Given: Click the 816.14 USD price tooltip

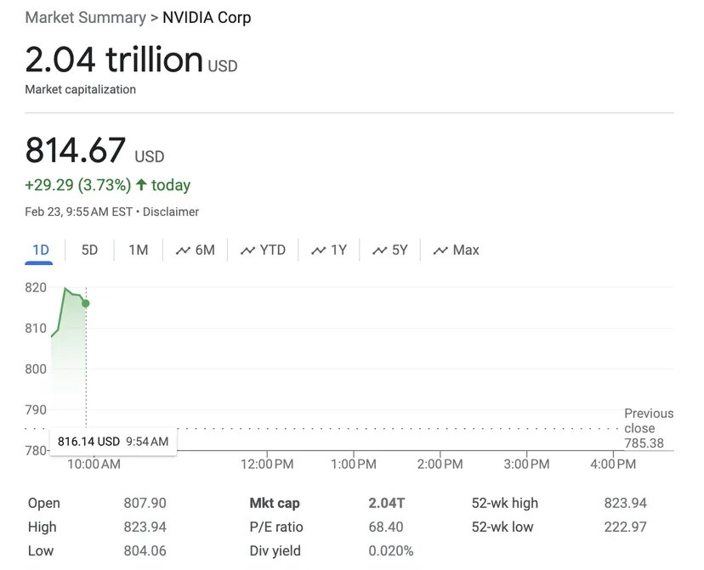Looking at the screenshot, I should click(x=113, y=442).
